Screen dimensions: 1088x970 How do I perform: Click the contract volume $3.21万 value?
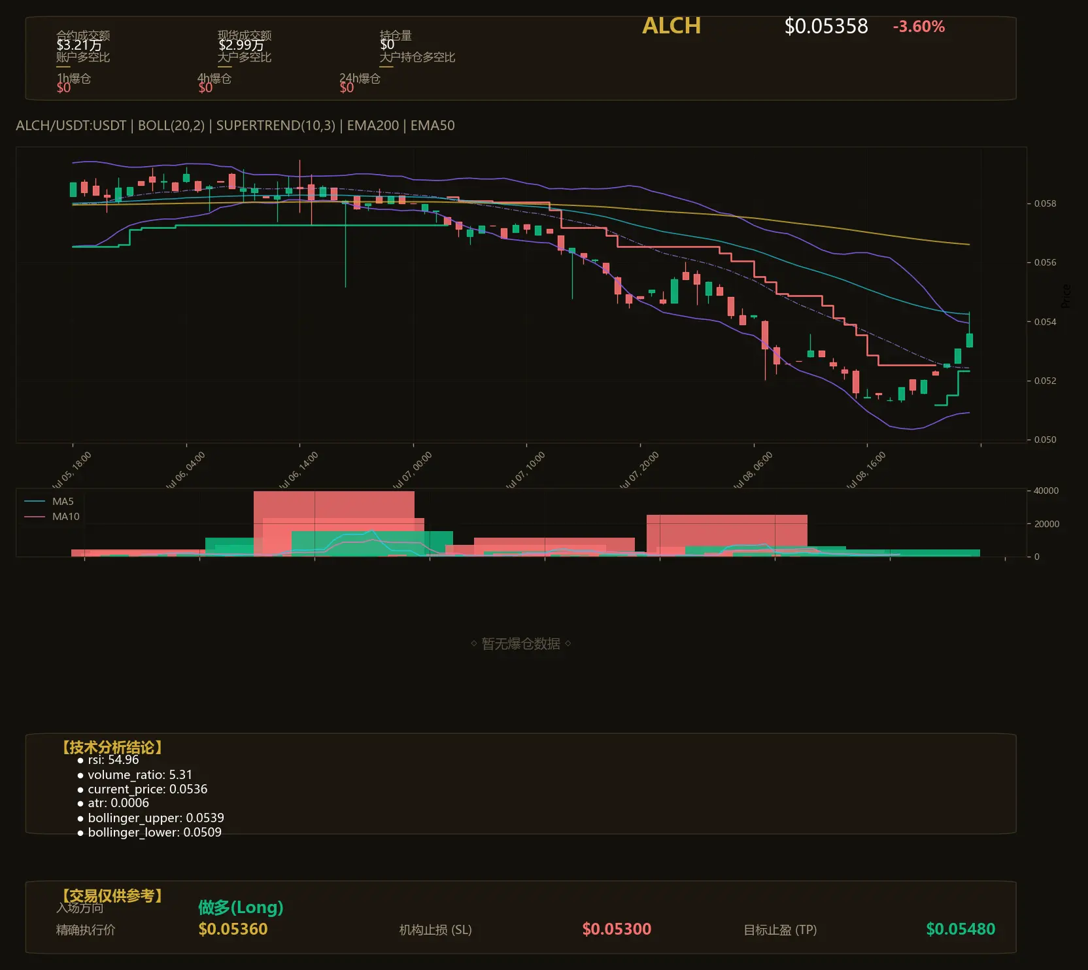[79, 45]
